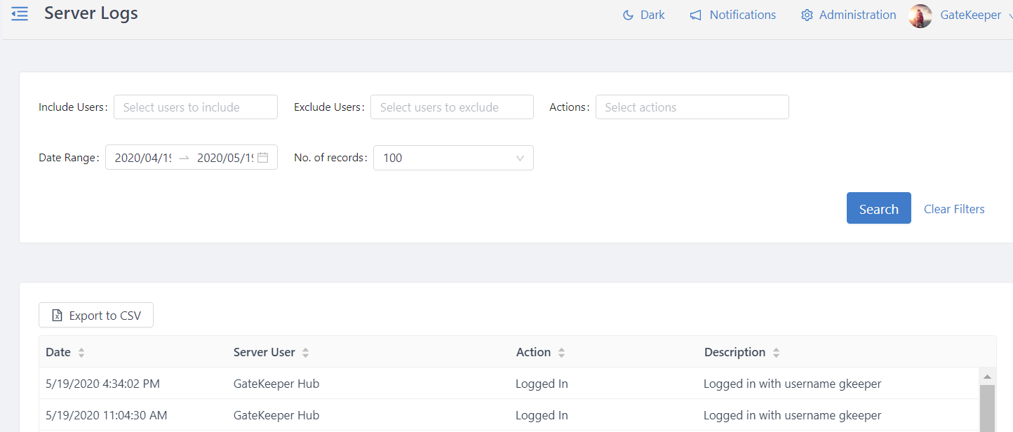Open the Exclude Users selector
Image resolution: width=1013 pixels, height=432 pixels.
[x=452, y=107]
